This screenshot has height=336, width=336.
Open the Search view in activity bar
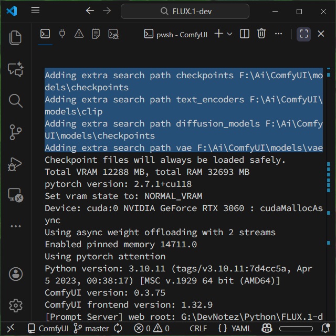pos(16,100)
